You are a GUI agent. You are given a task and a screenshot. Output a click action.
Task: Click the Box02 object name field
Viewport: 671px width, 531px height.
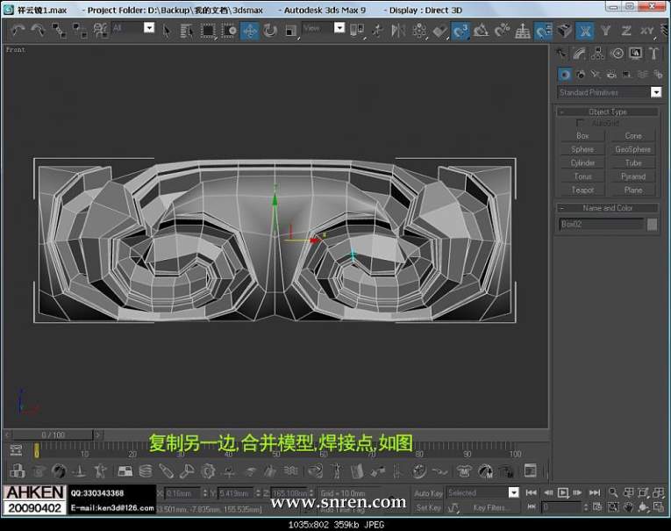(601, 225)
